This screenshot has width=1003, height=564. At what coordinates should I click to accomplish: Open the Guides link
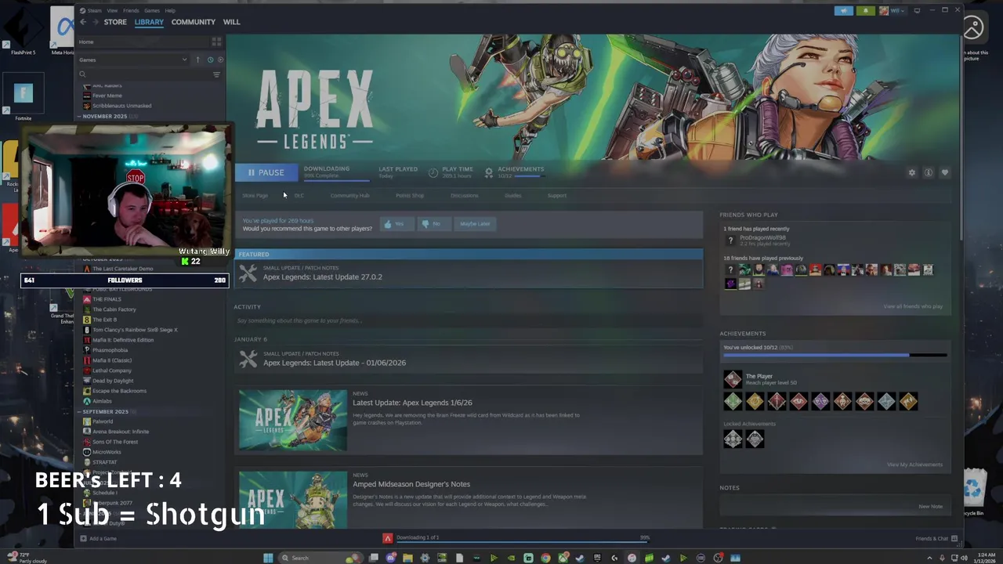[512, 195]
